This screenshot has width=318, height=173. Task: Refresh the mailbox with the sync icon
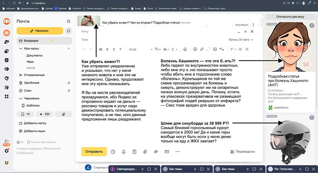click(68, 31)
